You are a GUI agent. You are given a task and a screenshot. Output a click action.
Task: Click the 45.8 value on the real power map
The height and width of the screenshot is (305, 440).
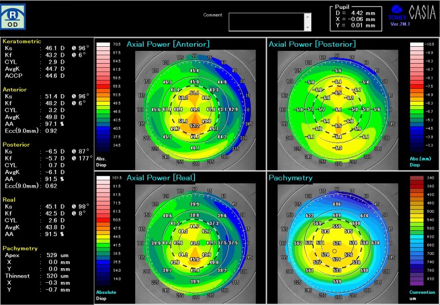[194, 259]
